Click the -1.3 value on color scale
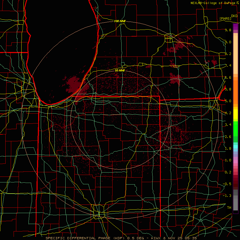240x240 pixels. click(x=227, y=196)
